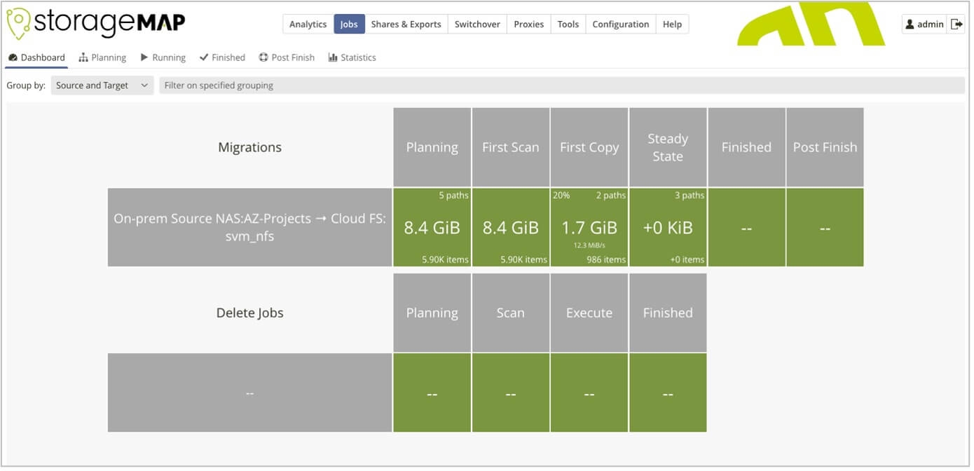Viewport: 974px width, 471px height.
Task: Open the Configuration menu
Action: tap(621, 23)
